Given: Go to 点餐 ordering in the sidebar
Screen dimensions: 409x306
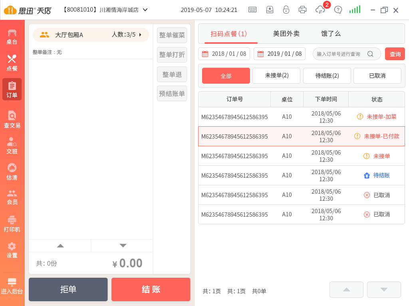Looking at the screenshot, I should coord(12,63).
